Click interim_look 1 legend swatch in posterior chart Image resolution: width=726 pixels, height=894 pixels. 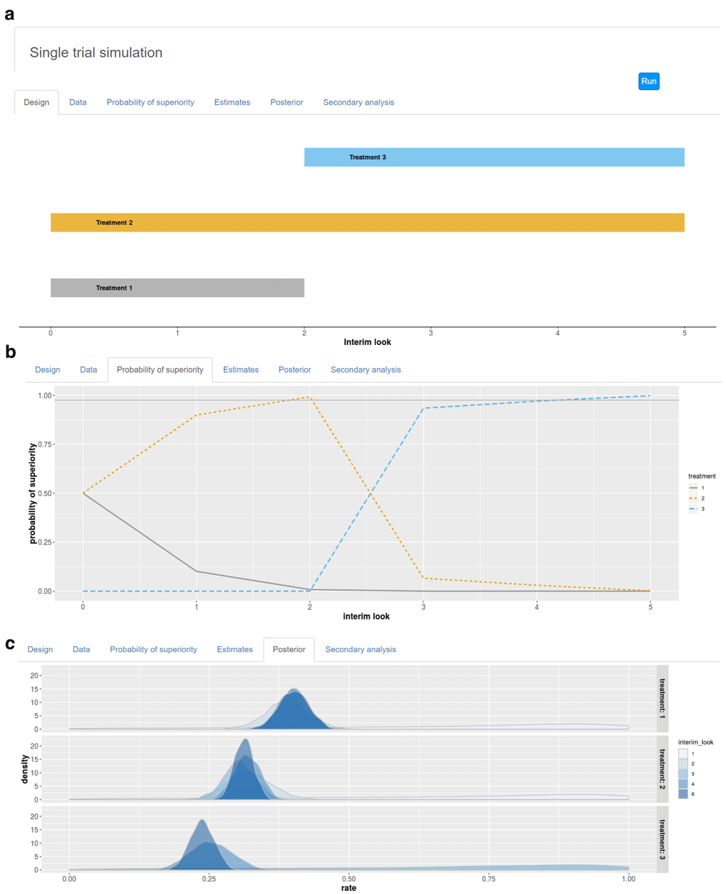point(683,755)
